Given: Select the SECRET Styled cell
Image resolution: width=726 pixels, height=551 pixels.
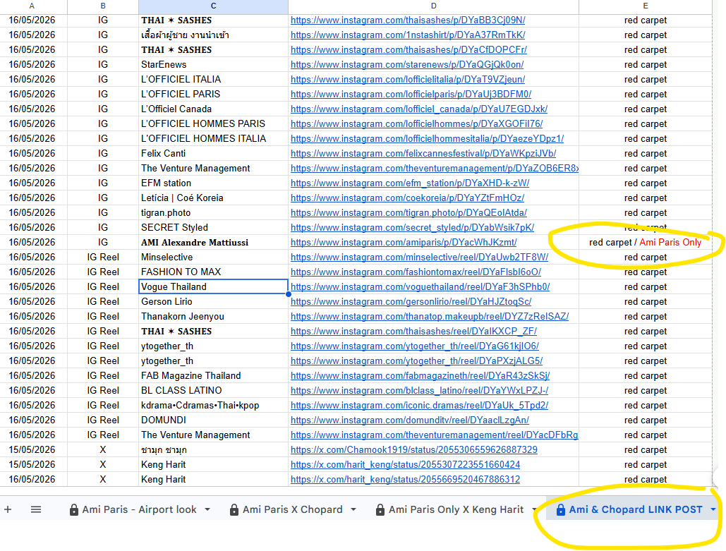Looking at the screenshot, I should tap(213, 227).
